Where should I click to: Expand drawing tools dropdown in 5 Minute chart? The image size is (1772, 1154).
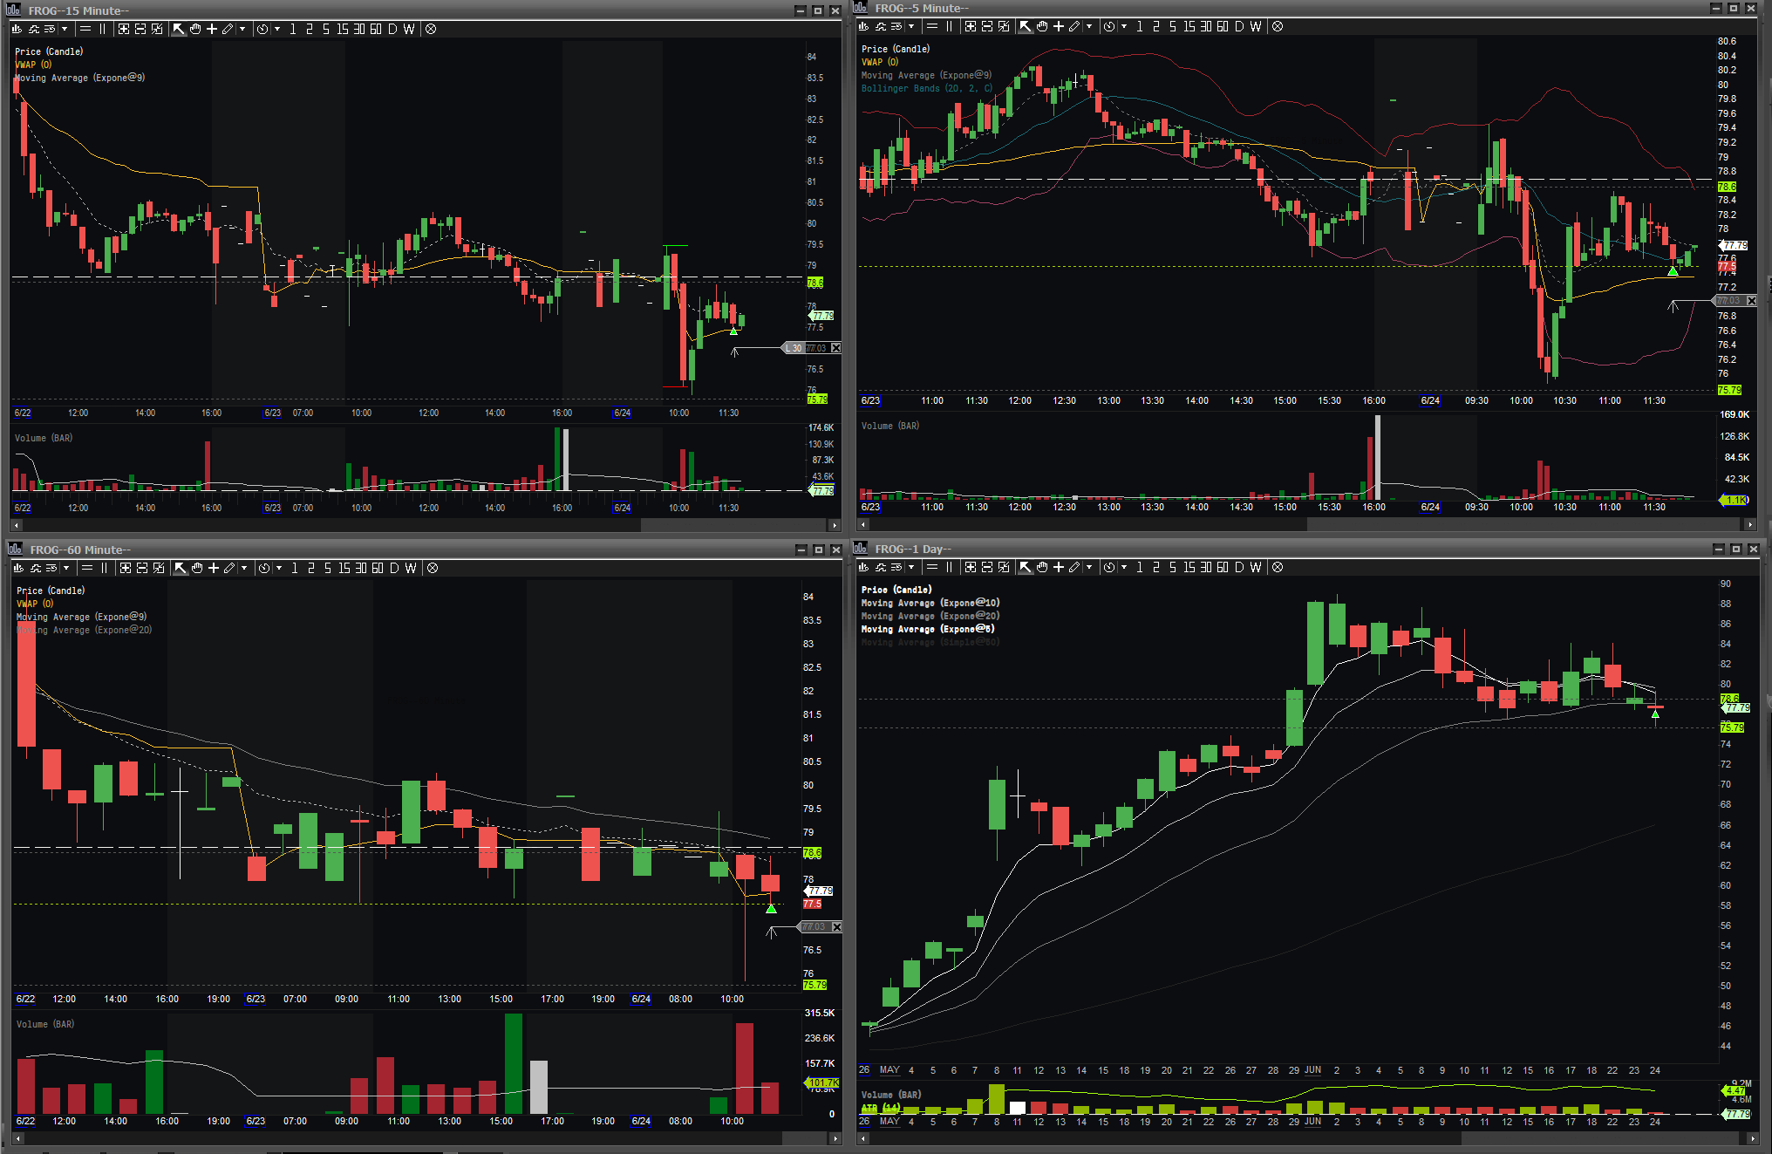pos(1089,26)
